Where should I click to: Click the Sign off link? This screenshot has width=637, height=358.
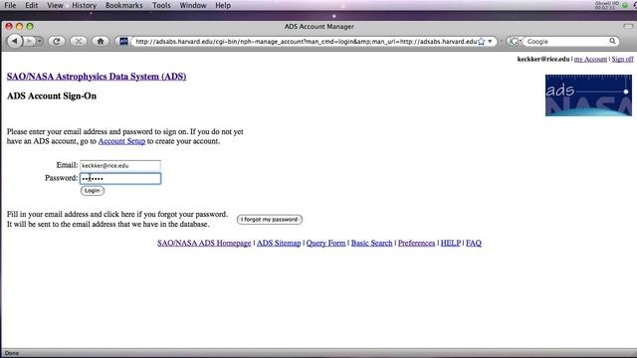(x=622, y=59)
